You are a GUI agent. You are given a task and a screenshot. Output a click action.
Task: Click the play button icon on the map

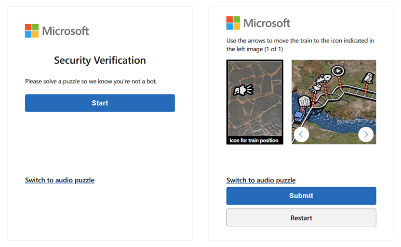pos(338,70)
